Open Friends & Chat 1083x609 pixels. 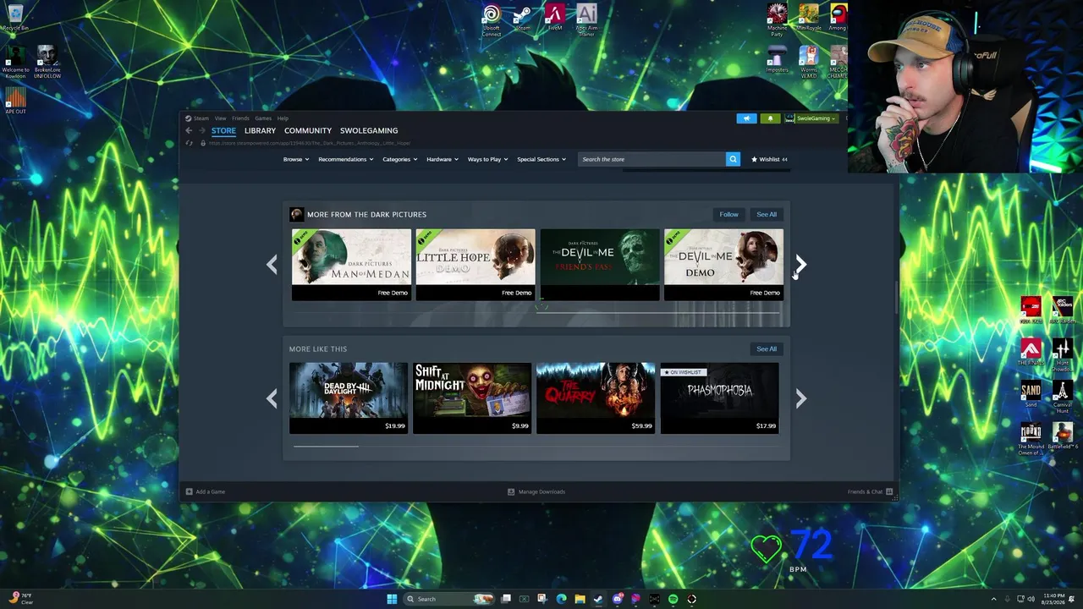click(871, 491)
